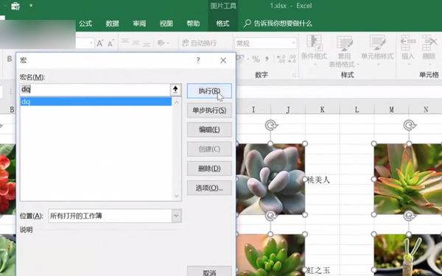Image resolution: width=442 pixels, height=276 pixels.
Task: Select column M header
Action: [391, 109]
